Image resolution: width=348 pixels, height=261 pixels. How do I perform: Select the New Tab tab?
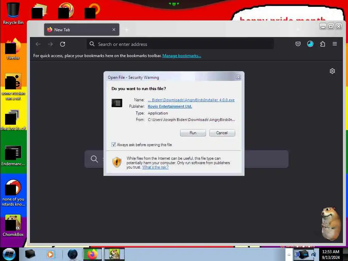(82, 30)
